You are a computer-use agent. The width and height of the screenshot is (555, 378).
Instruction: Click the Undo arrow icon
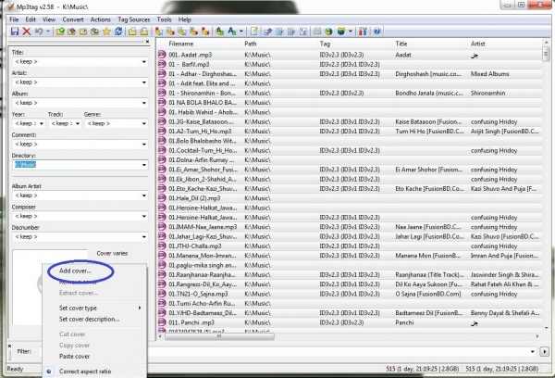pos(39,31)
